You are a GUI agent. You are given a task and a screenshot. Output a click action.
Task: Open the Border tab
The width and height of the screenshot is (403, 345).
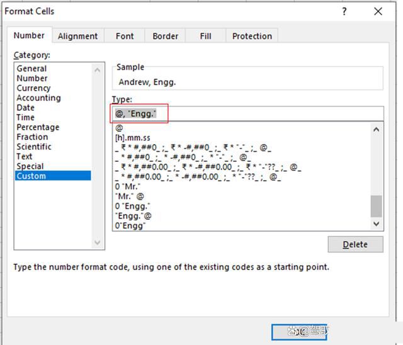[x=165, y=36]
